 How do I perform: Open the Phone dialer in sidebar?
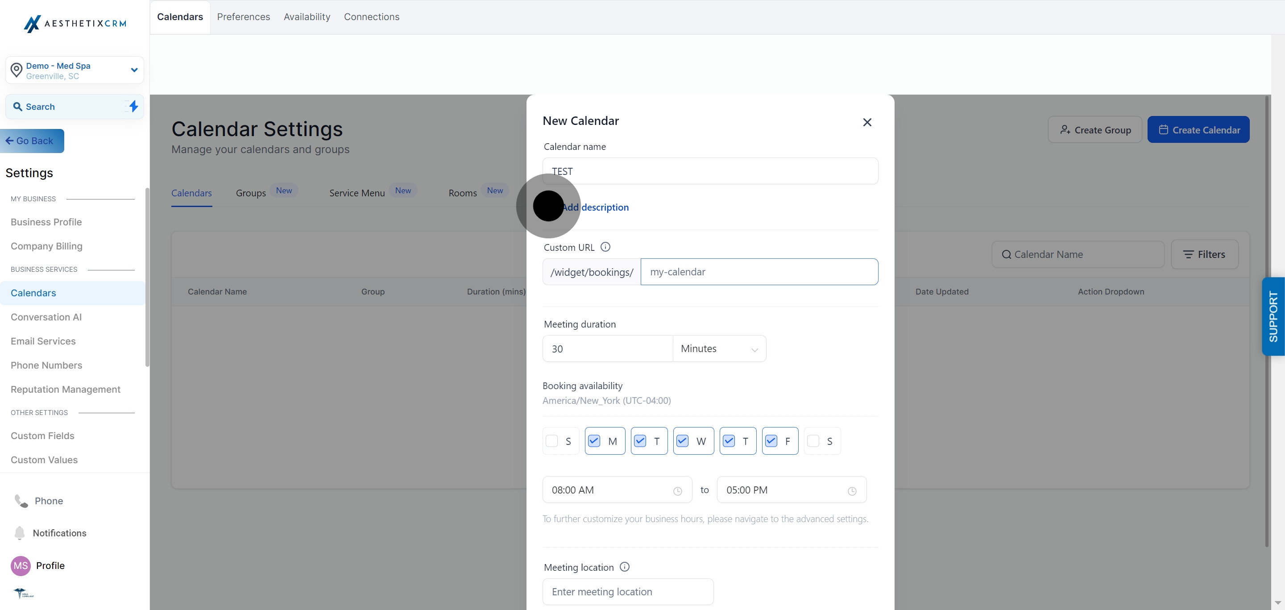coord(21,501)
